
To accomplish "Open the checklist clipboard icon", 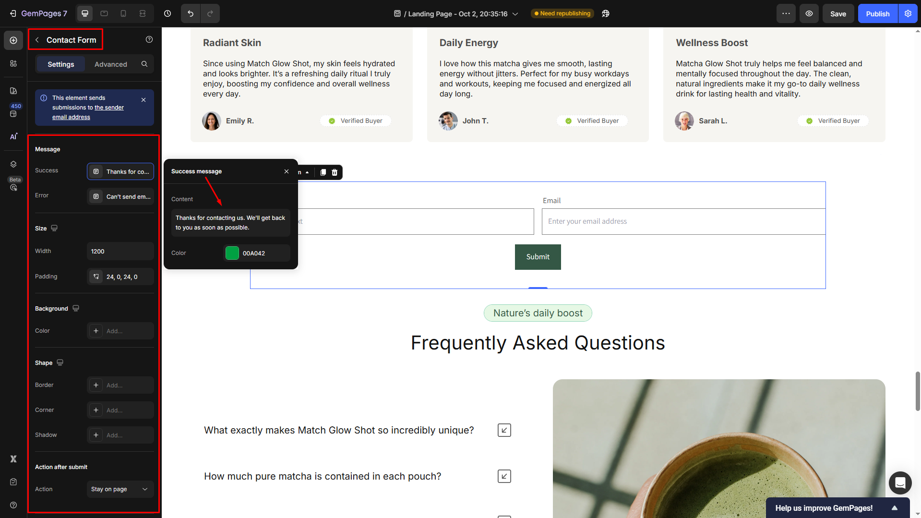I will [13, 482].
